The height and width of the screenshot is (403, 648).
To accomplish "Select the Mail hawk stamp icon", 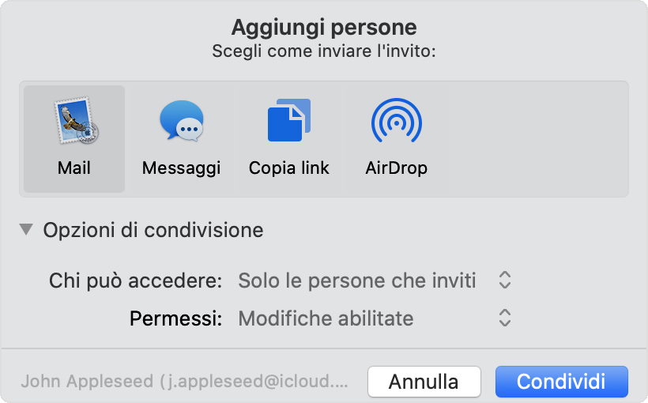I will [74, 122].
